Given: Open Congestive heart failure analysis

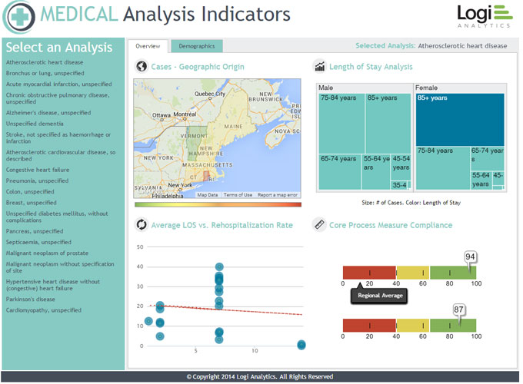Looking at the screenshot, I should 38,170.
